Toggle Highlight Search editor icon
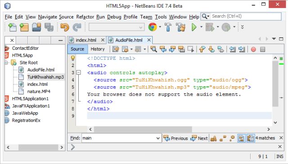The height and width of the screenshot is (164, 288). click(x=181, y=49)
